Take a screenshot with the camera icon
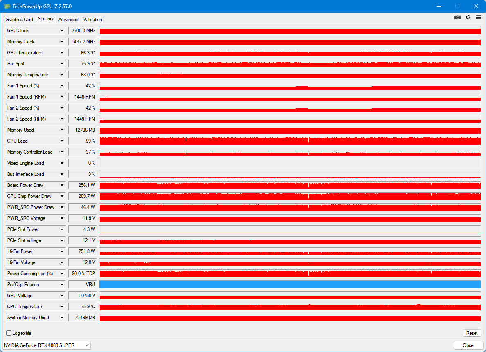 click(457, 17)
